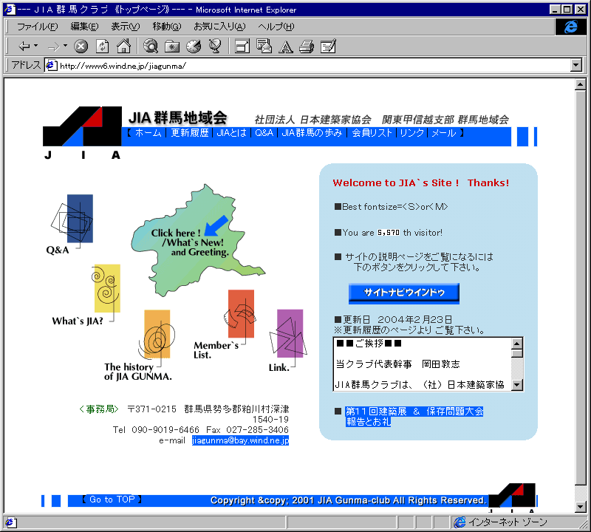Stop page loading with the X button
This screenshot has height=532, width=591.
(x=81, y=47)
